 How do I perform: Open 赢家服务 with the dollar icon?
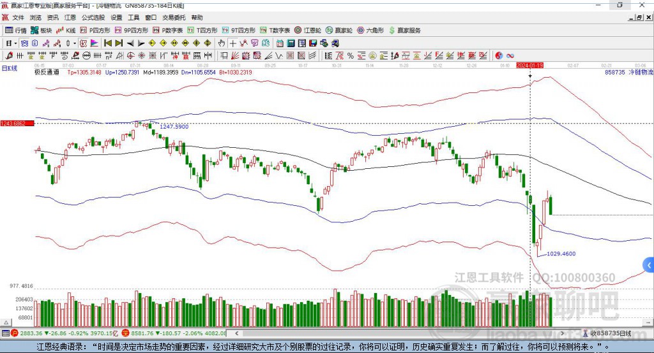coord(404,31)
